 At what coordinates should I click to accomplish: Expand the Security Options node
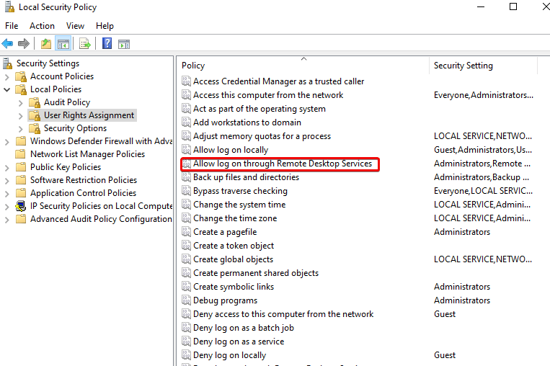(x=20, y=129)
